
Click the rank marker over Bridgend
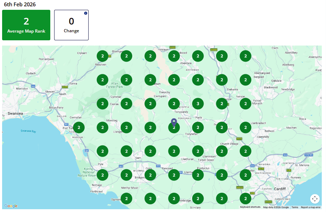150,175
